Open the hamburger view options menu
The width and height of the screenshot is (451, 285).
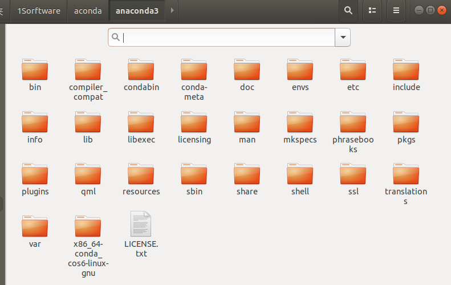396,11
